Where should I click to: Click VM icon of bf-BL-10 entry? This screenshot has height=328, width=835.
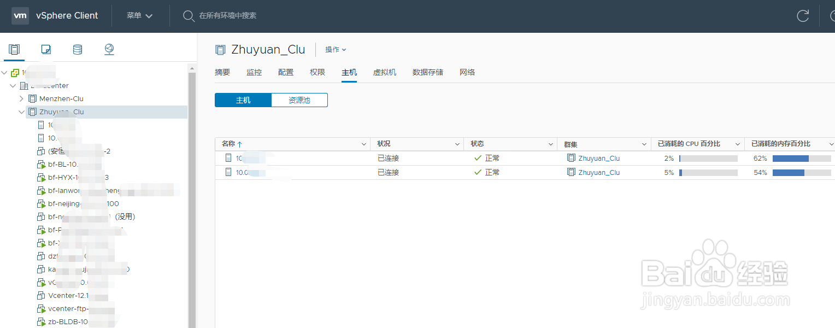[41, 165]
